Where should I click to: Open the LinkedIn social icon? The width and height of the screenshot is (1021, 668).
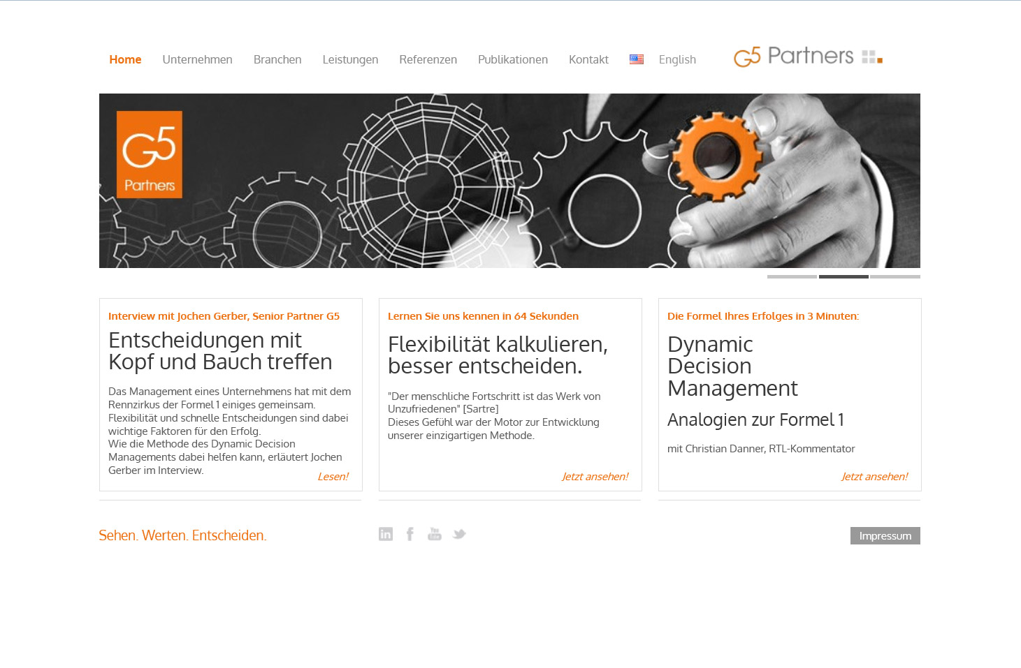click(386, 534)
